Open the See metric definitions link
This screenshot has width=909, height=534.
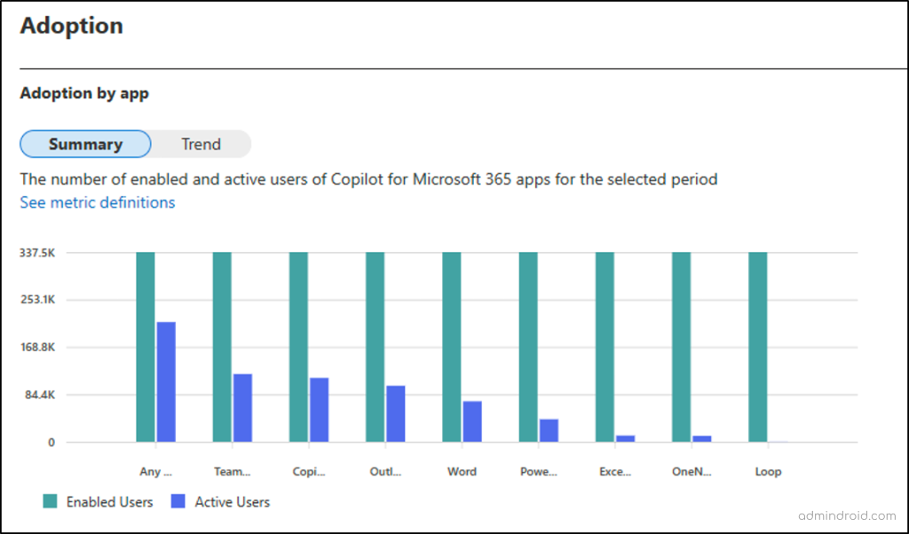[98, 202]
